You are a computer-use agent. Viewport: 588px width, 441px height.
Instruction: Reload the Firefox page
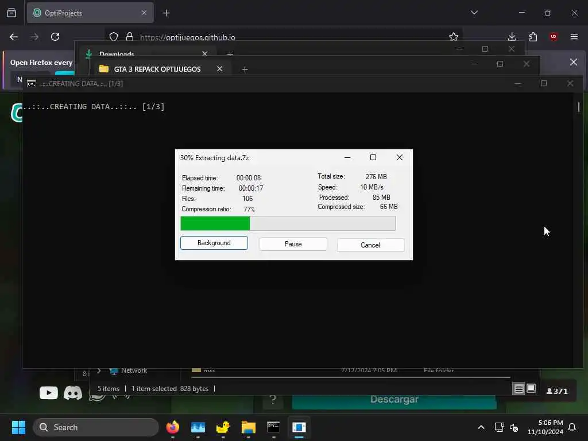coord(55,37)
